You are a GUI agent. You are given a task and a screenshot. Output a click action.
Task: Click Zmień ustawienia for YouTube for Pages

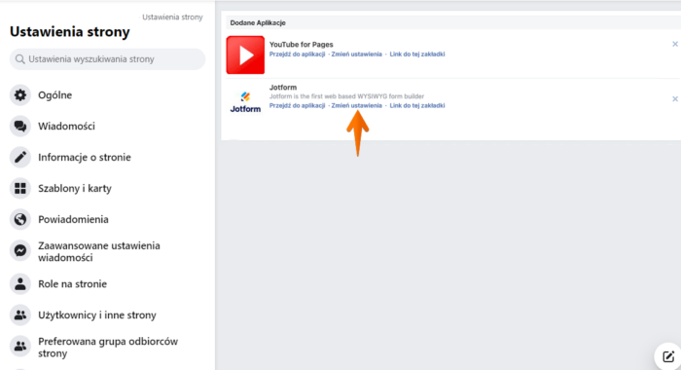[x=357, y=54]
